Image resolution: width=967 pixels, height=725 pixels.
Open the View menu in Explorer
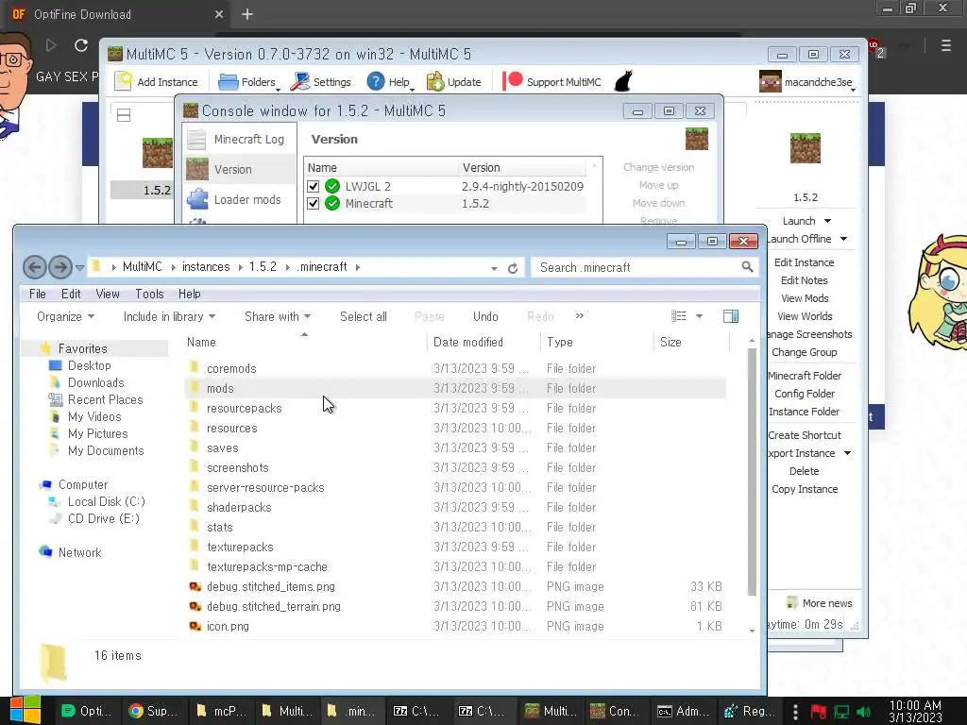click(108, 295)
